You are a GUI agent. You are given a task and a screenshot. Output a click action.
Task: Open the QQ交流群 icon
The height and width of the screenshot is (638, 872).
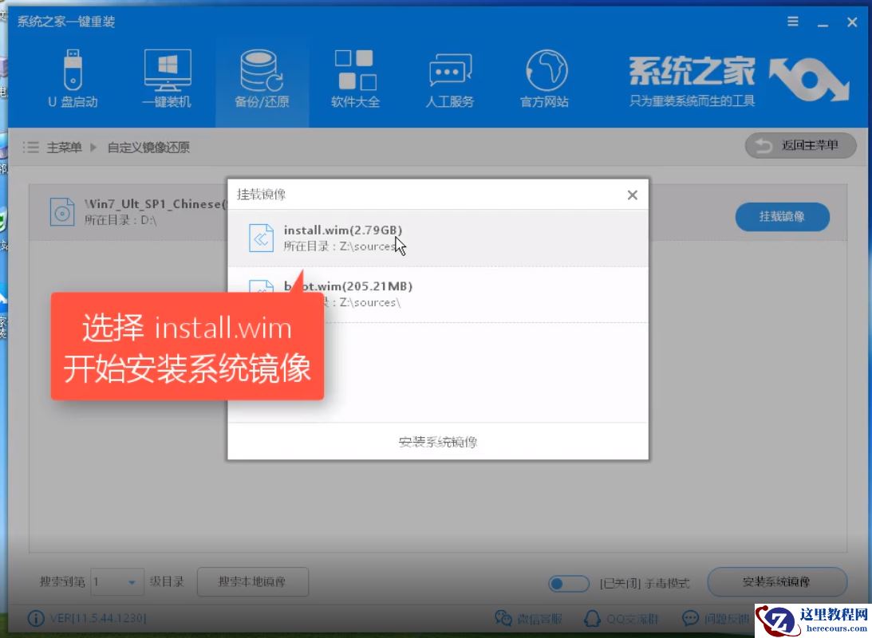tap(593, 618)
